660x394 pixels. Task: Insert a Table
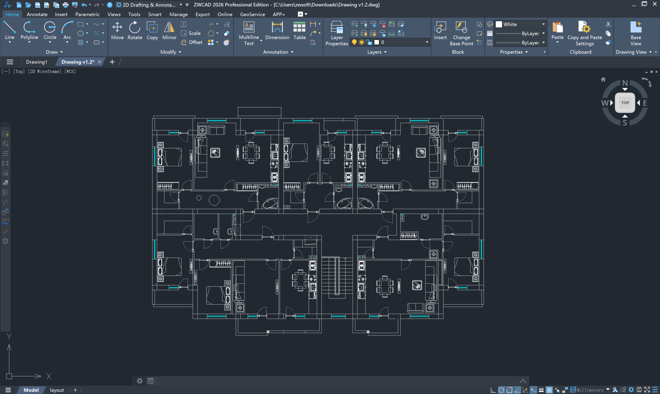click(299, 30)
